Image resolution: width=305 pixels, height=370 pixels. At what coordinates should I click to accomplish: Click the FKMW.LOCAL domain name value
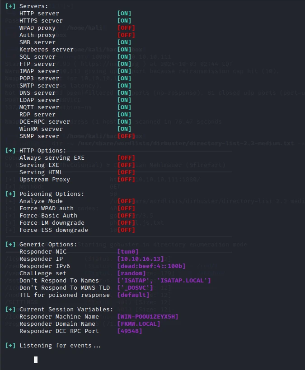tap(139, 324)
